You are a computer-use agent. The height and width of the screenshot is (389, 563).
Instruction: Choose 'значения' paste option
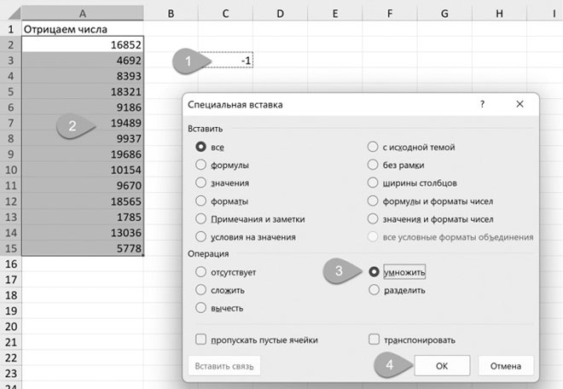pyautogui.click(x=202, y=183)
